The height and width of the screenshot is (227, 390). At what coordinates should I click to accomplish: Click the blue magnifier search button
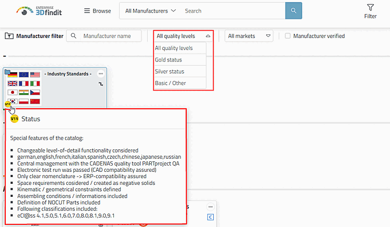click(293, 11)
